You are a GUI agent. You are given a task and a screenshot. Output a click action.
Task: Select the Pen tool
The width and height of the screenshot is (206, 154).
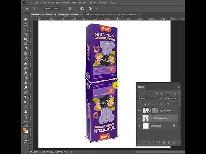26,92
